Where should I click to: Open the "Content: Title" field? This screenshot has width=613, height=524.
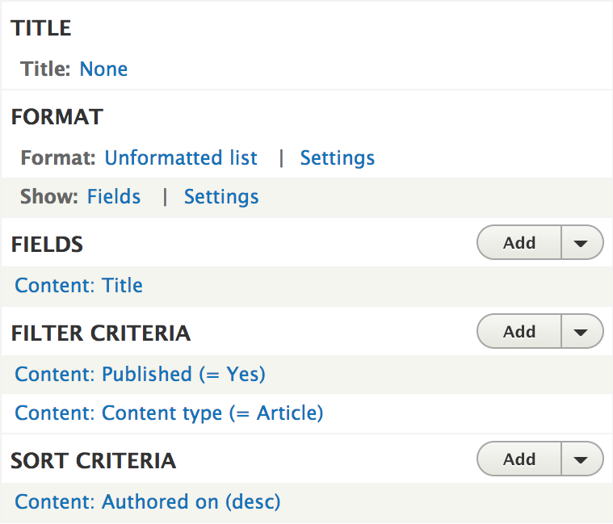tap(79, 286)
